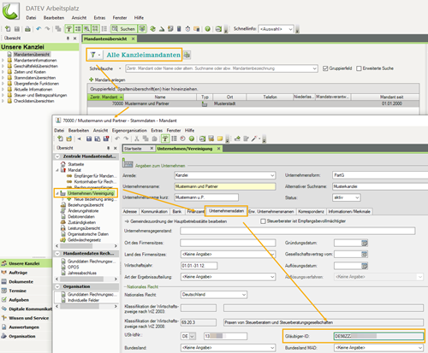Click the save icon in the Stammdaten toolbar
Screen dimensions: 428x353
89,138
